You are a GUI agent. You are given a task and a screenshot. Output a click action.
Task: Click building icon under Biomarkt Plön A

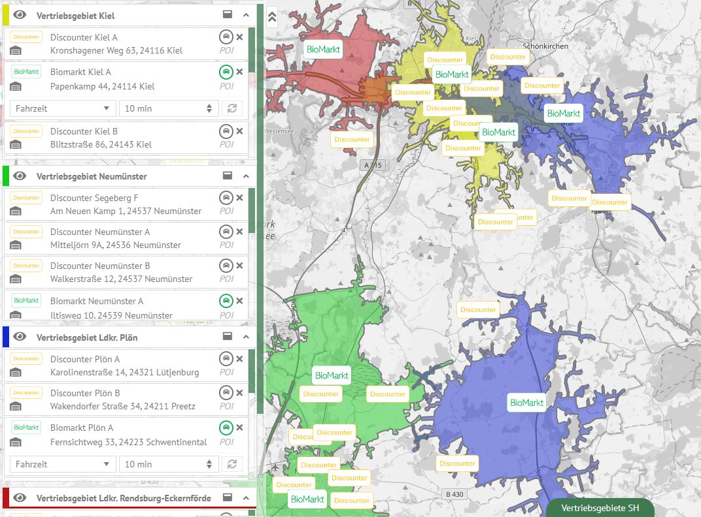pos(15,443)
